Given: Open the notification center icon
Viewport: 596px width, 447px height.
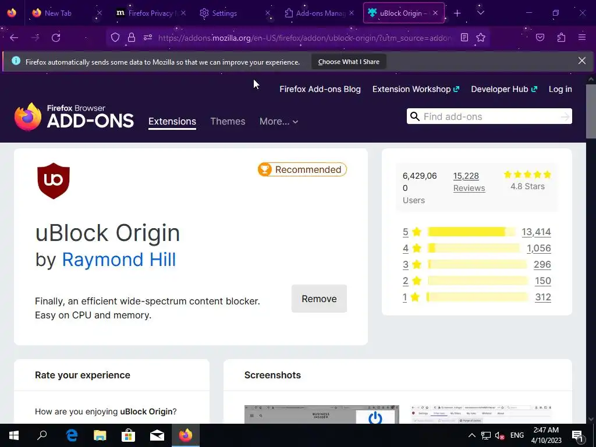Looking at the screenshot, I should 577,435.
